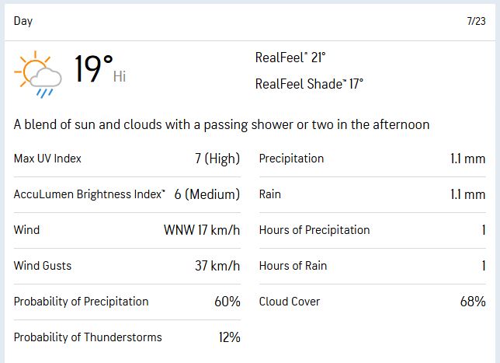The height and width of the screenshot is (363, 500).
Task: Click the RealFeel Shade 17° text
Action: [x=309, y=84]
